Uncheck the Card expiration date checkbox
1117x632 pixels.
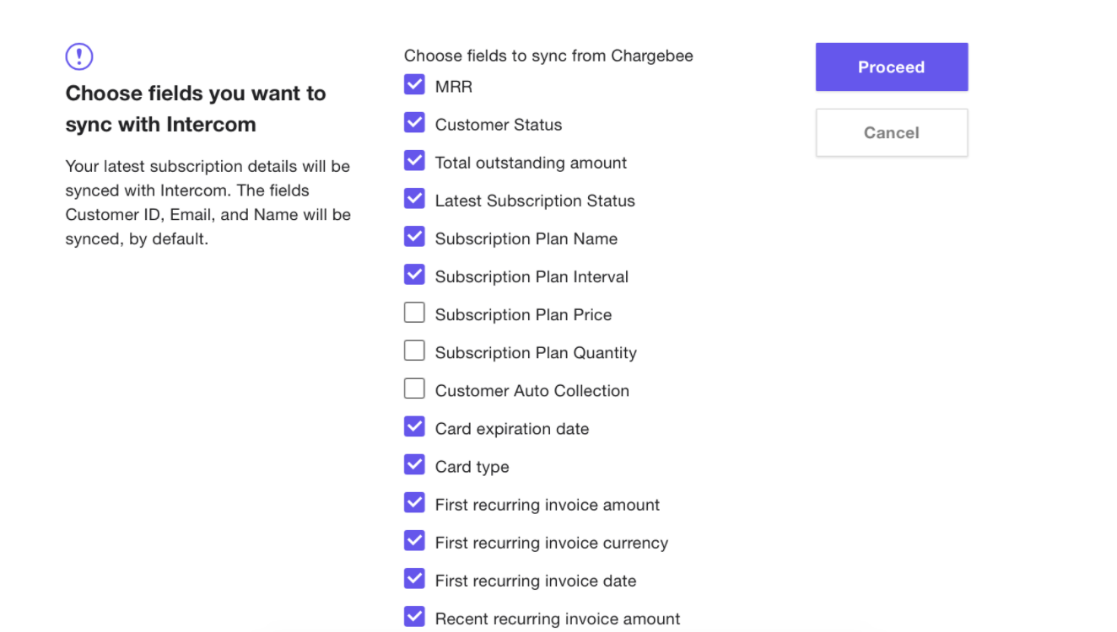414,426
